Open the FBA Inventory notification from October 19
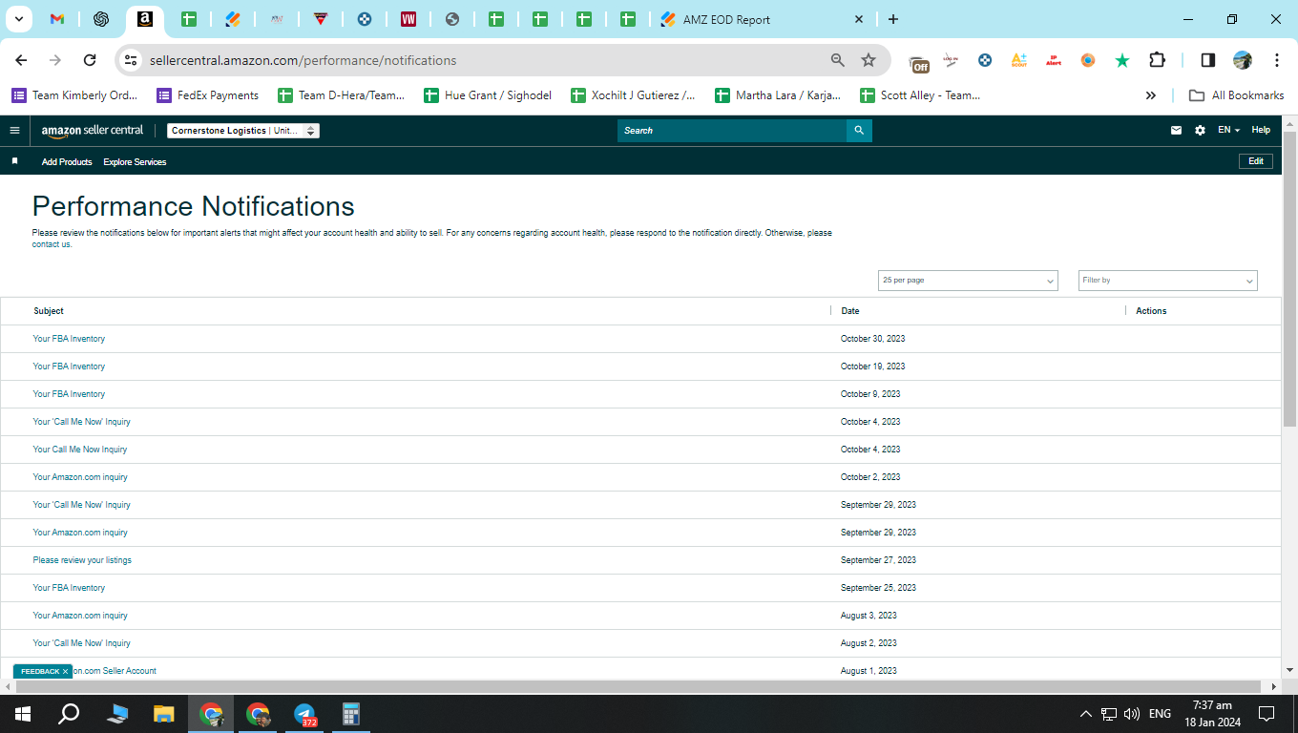The height and width of the screenshot is (733, 1298). tap(69, 366)
